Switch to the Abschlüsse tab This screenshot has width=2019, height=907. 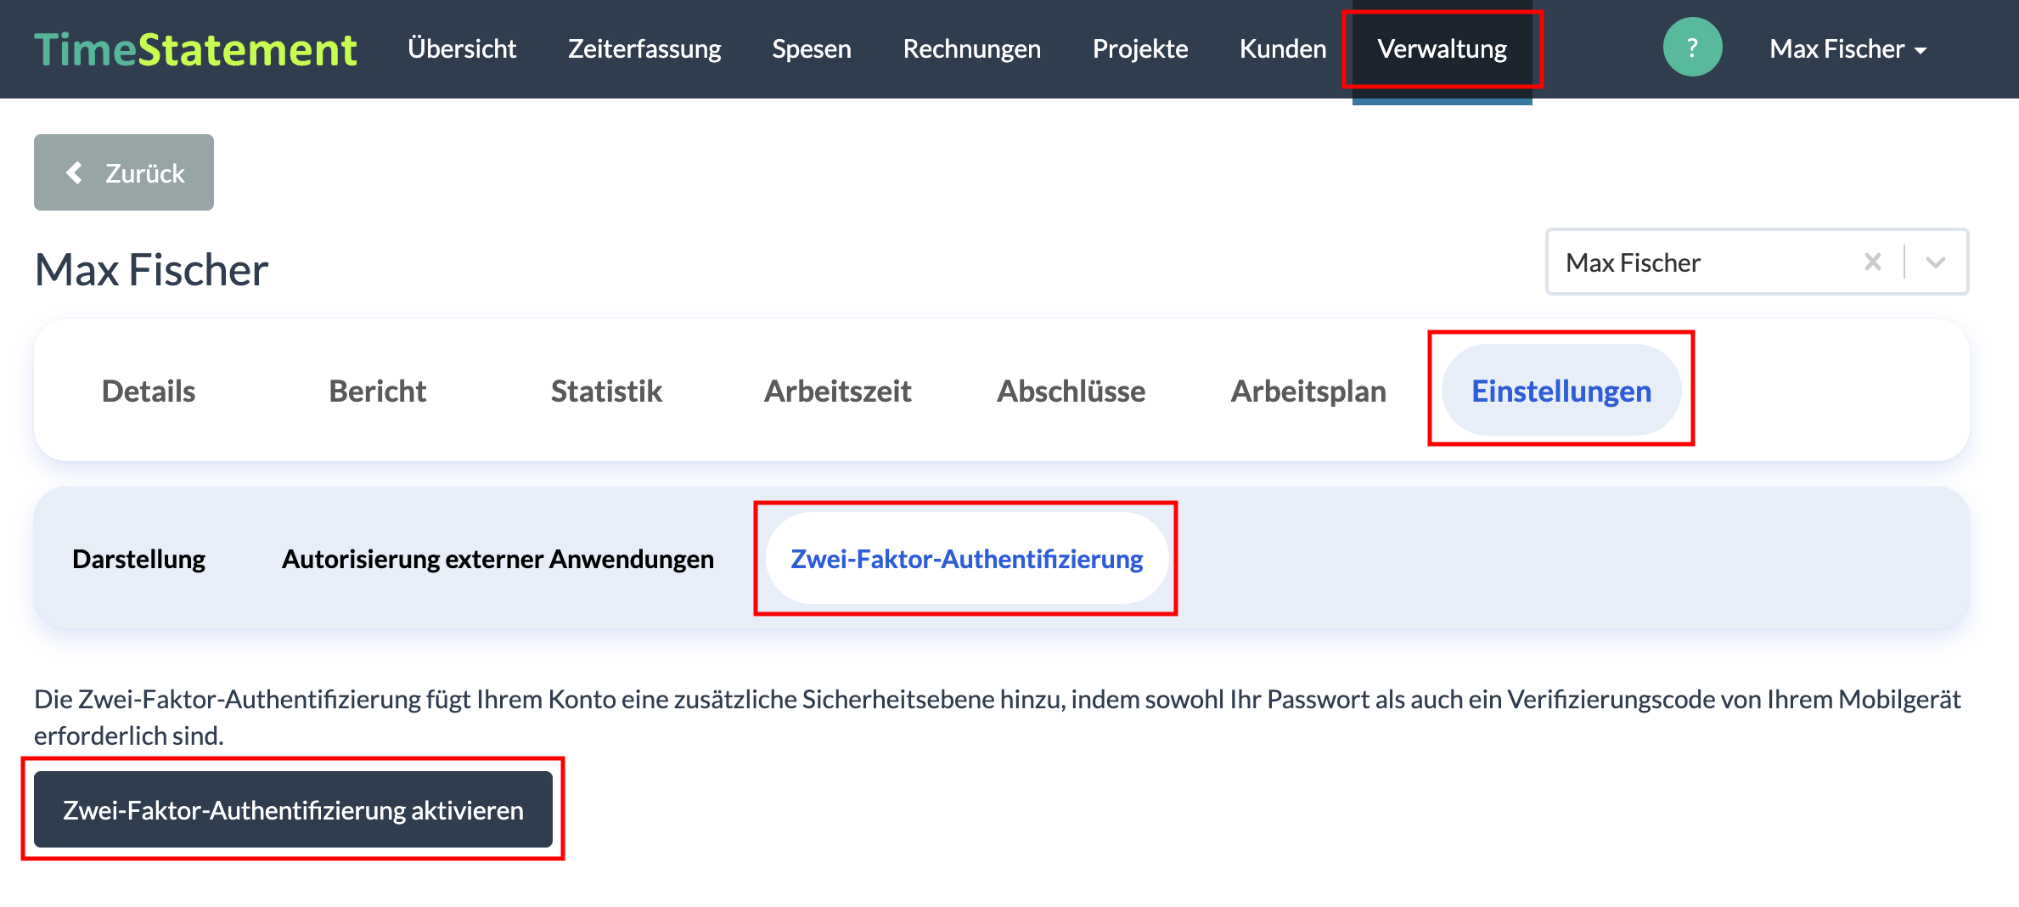[x=1071, y=392]
